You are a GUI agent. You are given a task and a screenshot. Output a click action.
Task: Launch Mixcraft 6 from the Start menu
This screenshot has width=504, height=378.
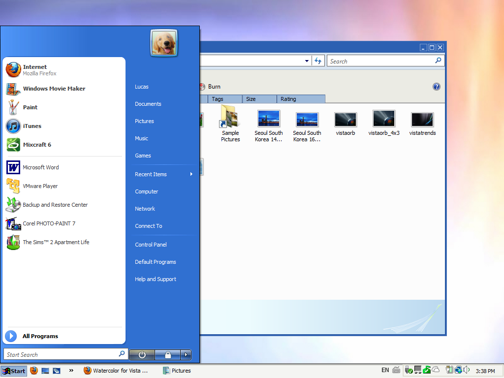point(63,145)
